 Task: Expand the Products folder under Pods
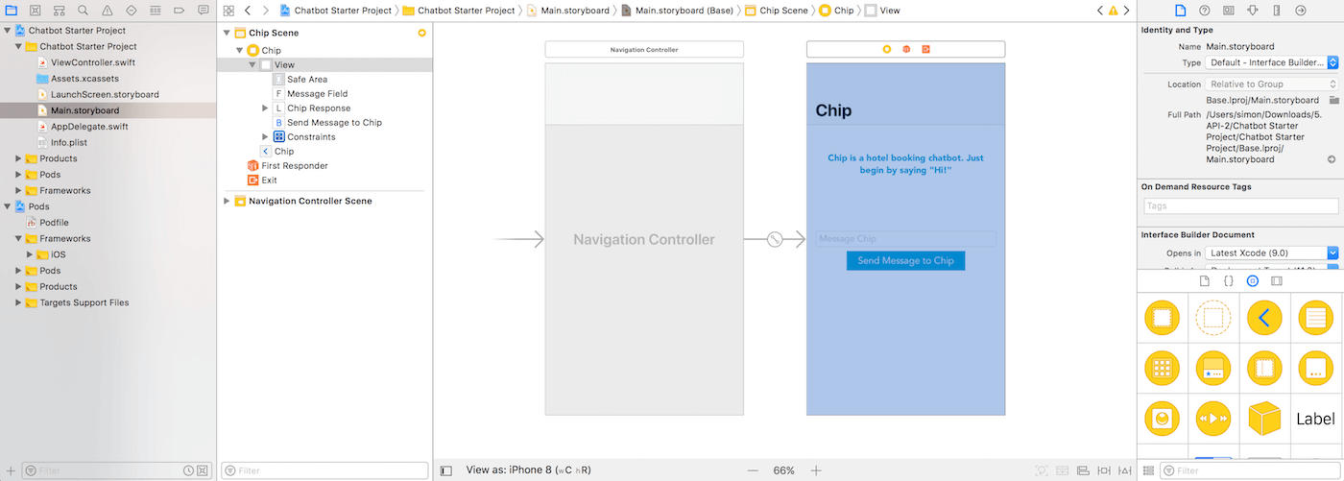coord(17,286)
